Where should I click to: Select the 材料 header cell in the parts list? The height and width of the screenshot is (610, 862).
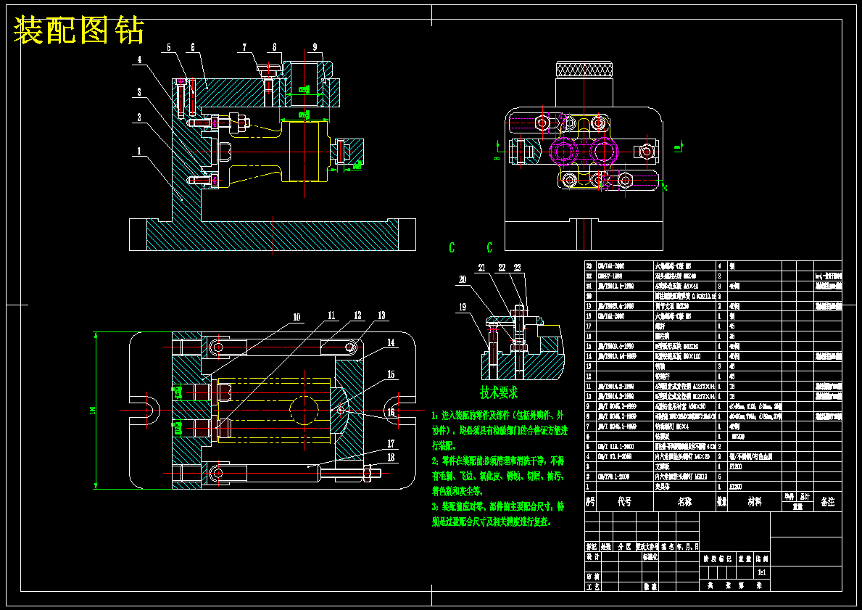click(x=755, y=502)
